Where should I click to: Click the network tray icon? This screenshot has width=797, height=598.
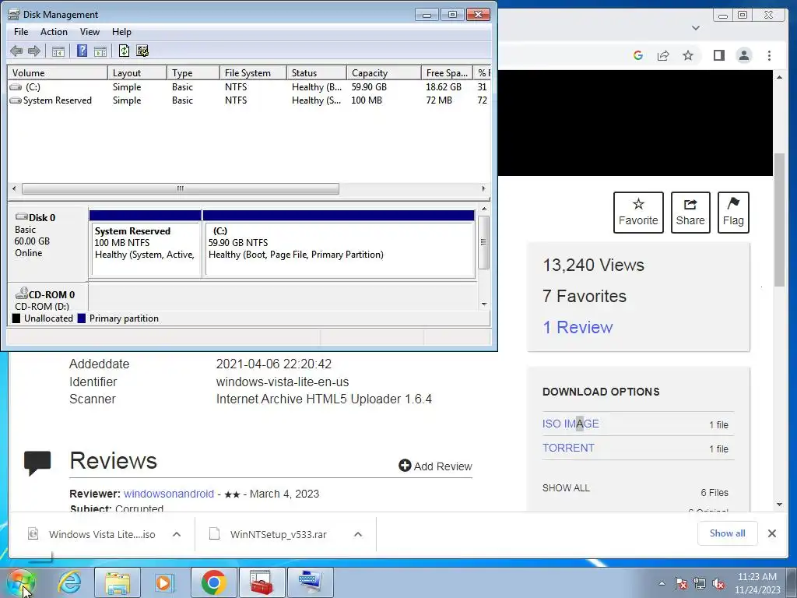(700, 583)
